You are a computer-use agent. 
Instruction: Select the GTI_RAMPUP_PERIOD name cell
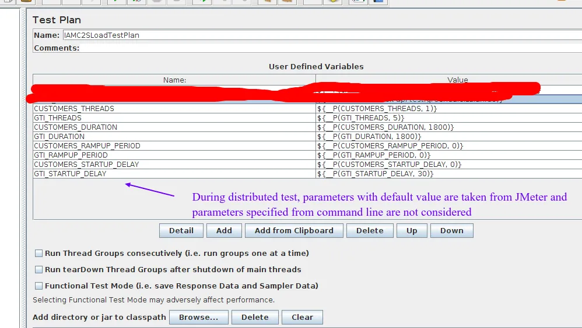pyautogui.click(x=174, y=155)
